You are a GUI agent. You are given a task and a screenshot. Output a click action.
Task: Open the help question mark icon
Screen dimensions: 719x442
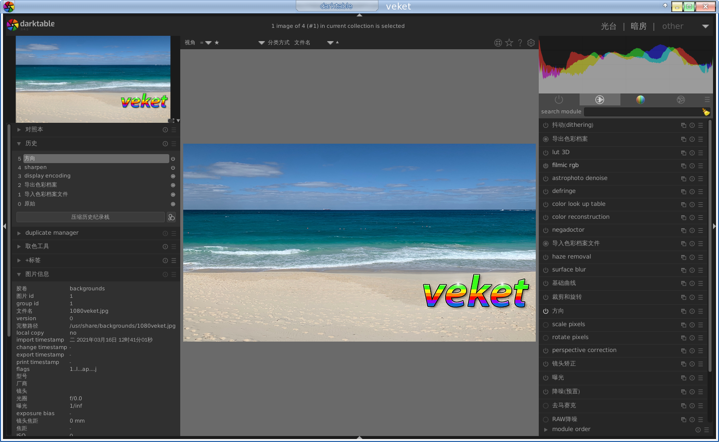520,43
